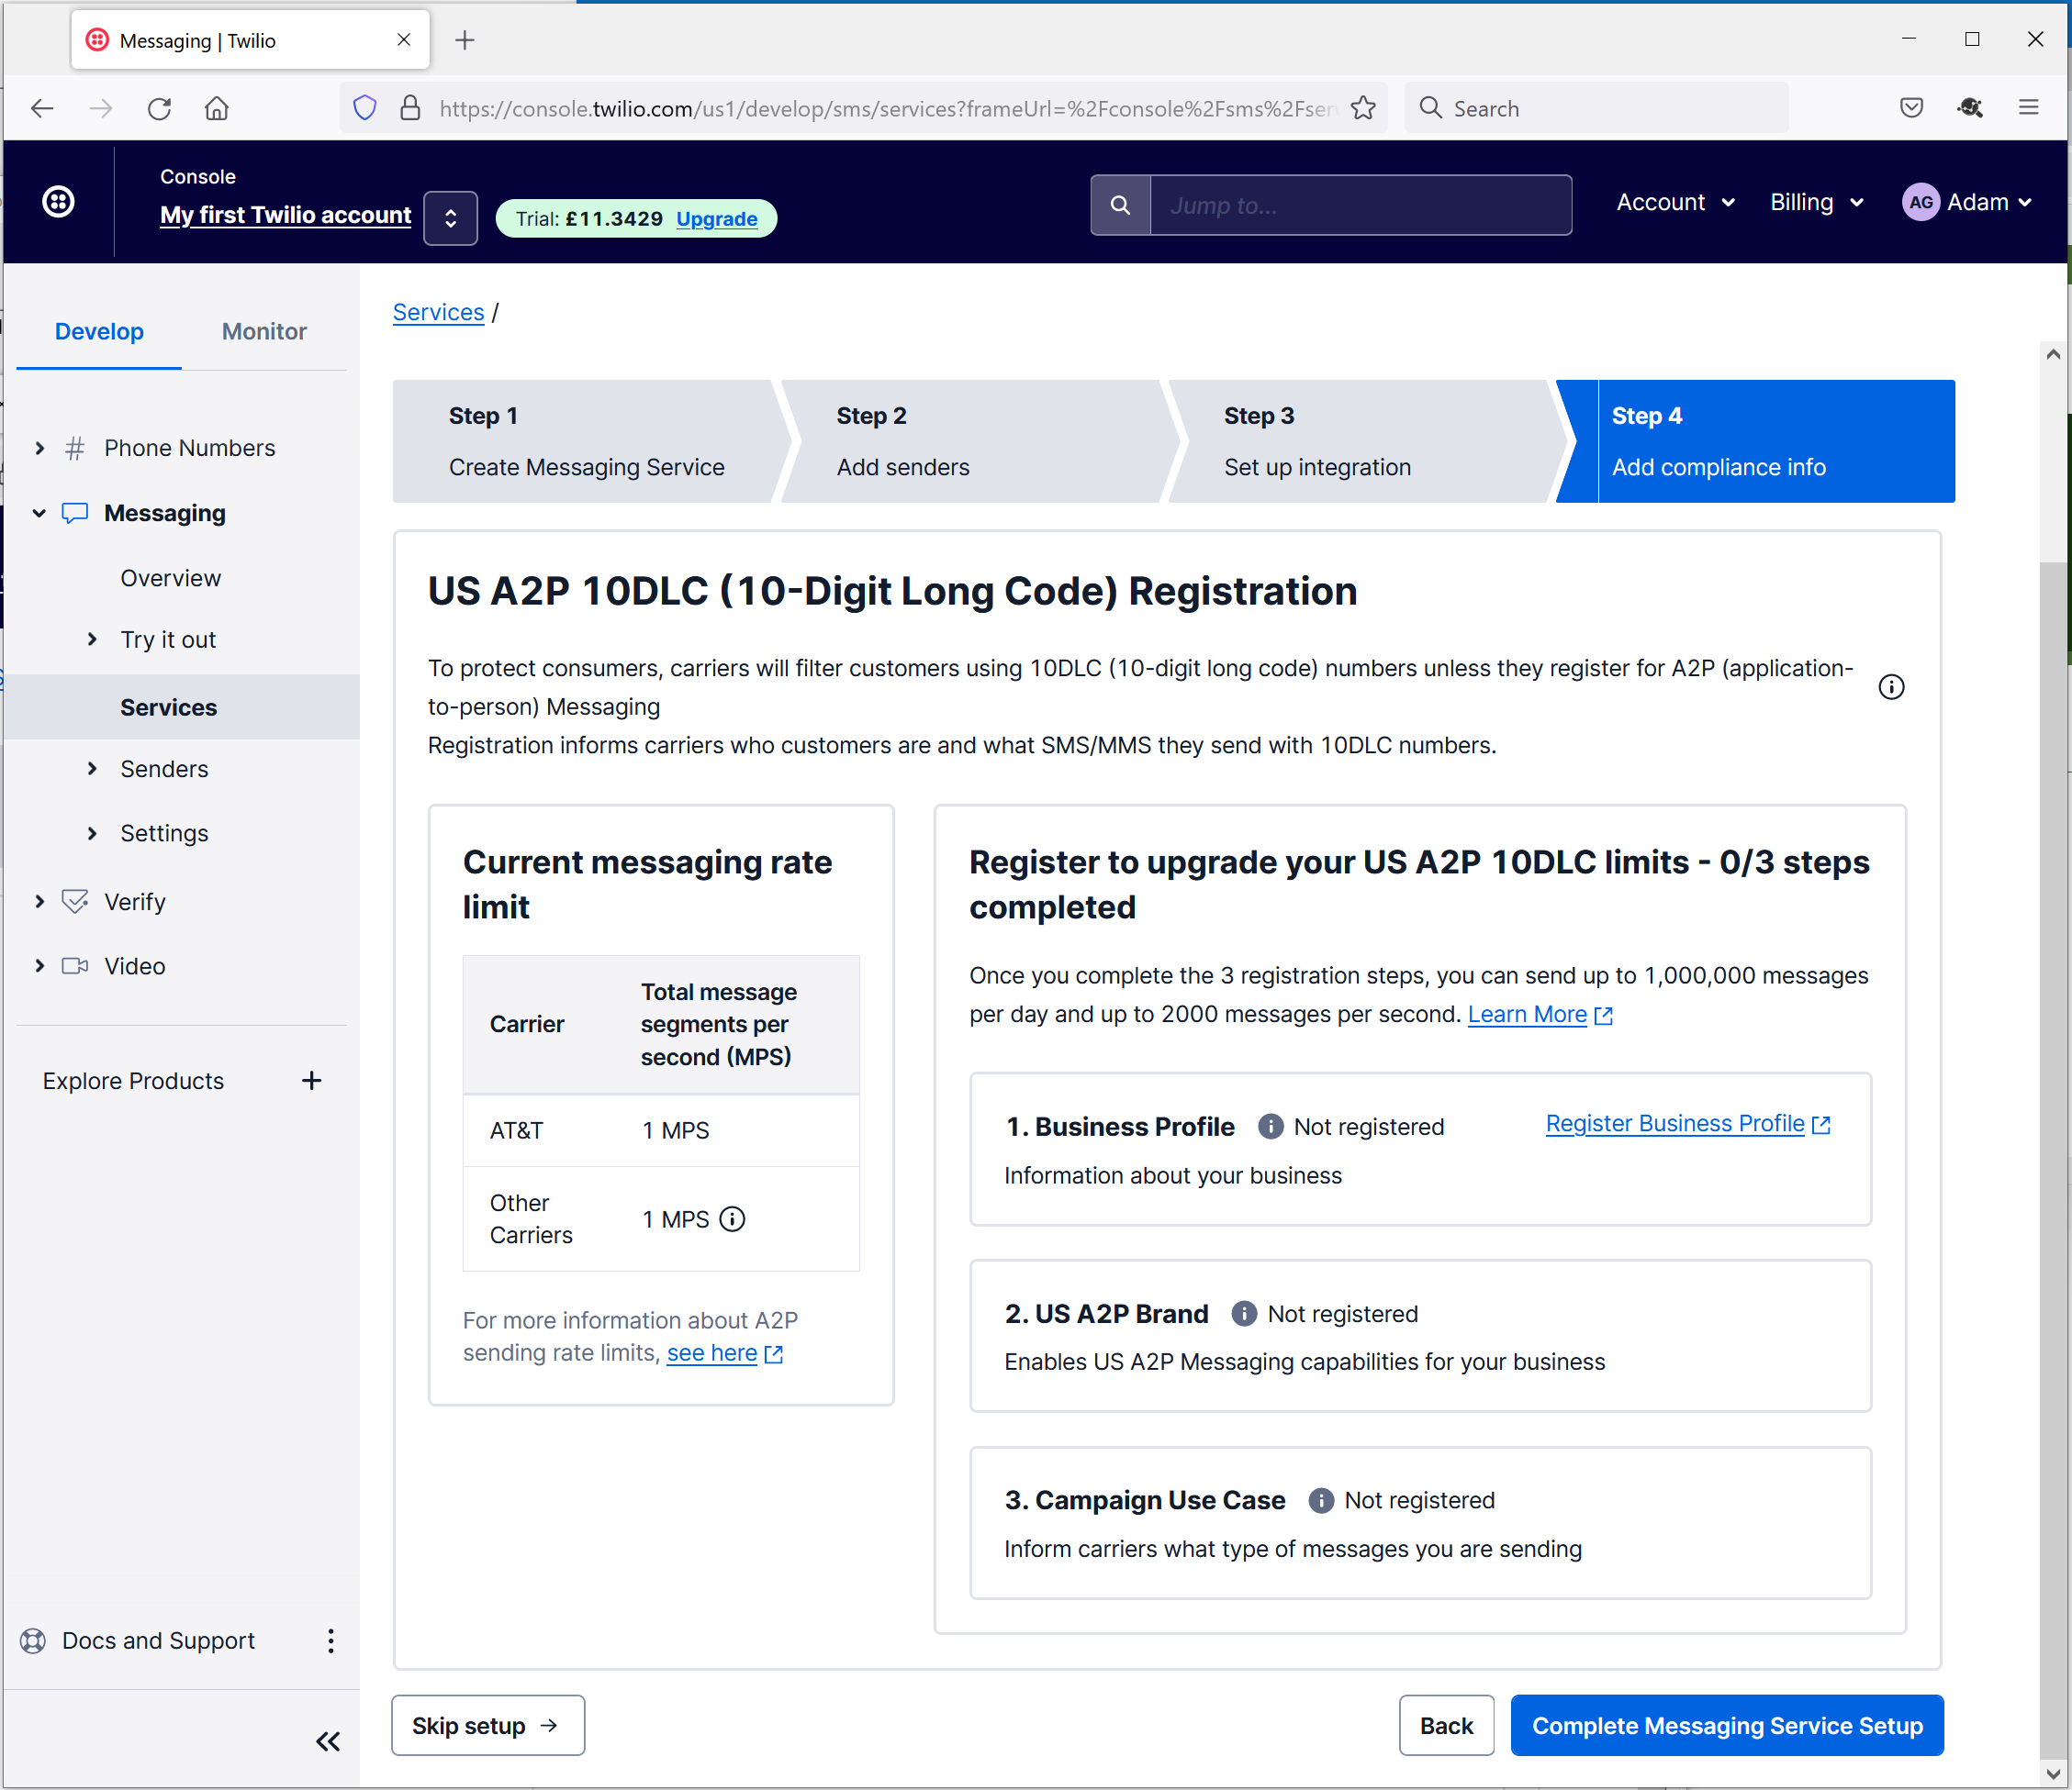Open the Billing dropdown menu

click(1816, 203)
